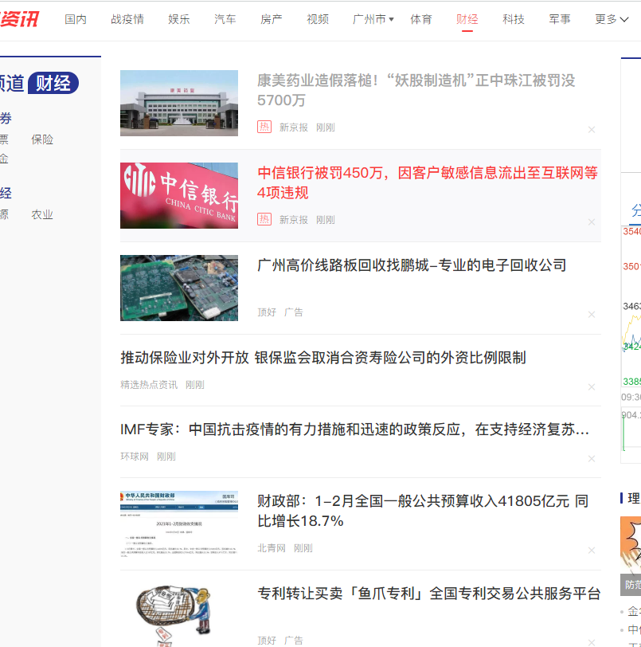Dismiss the 中信银行 article
Viewport: 641px width, 647px height.
tap(592, 222)
